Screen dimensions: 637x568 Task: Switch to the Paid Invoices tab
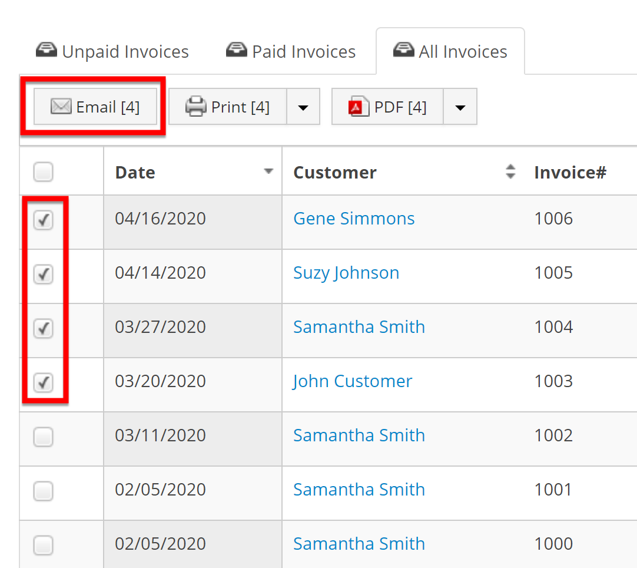[x=291, y=52]
